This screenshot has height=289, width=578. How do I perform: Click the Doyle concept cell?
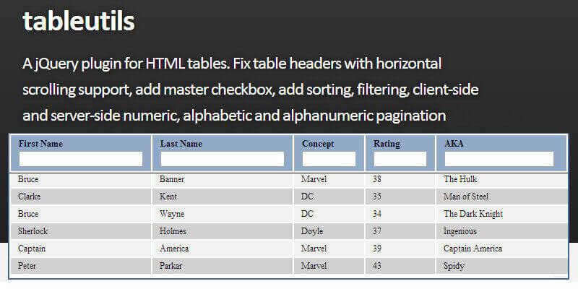pyautogui.click(x=312, y=231)
